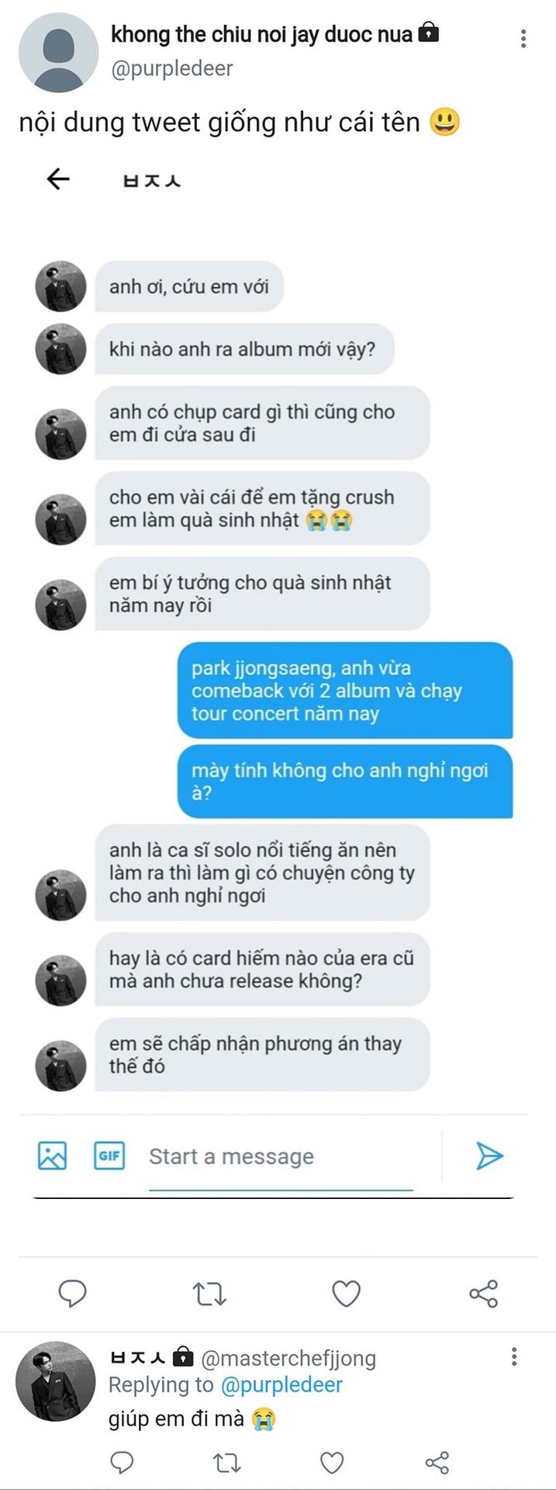View the masterchefjjong reply avatar
Screen dimensions: 556x1490
(56, 1381)
